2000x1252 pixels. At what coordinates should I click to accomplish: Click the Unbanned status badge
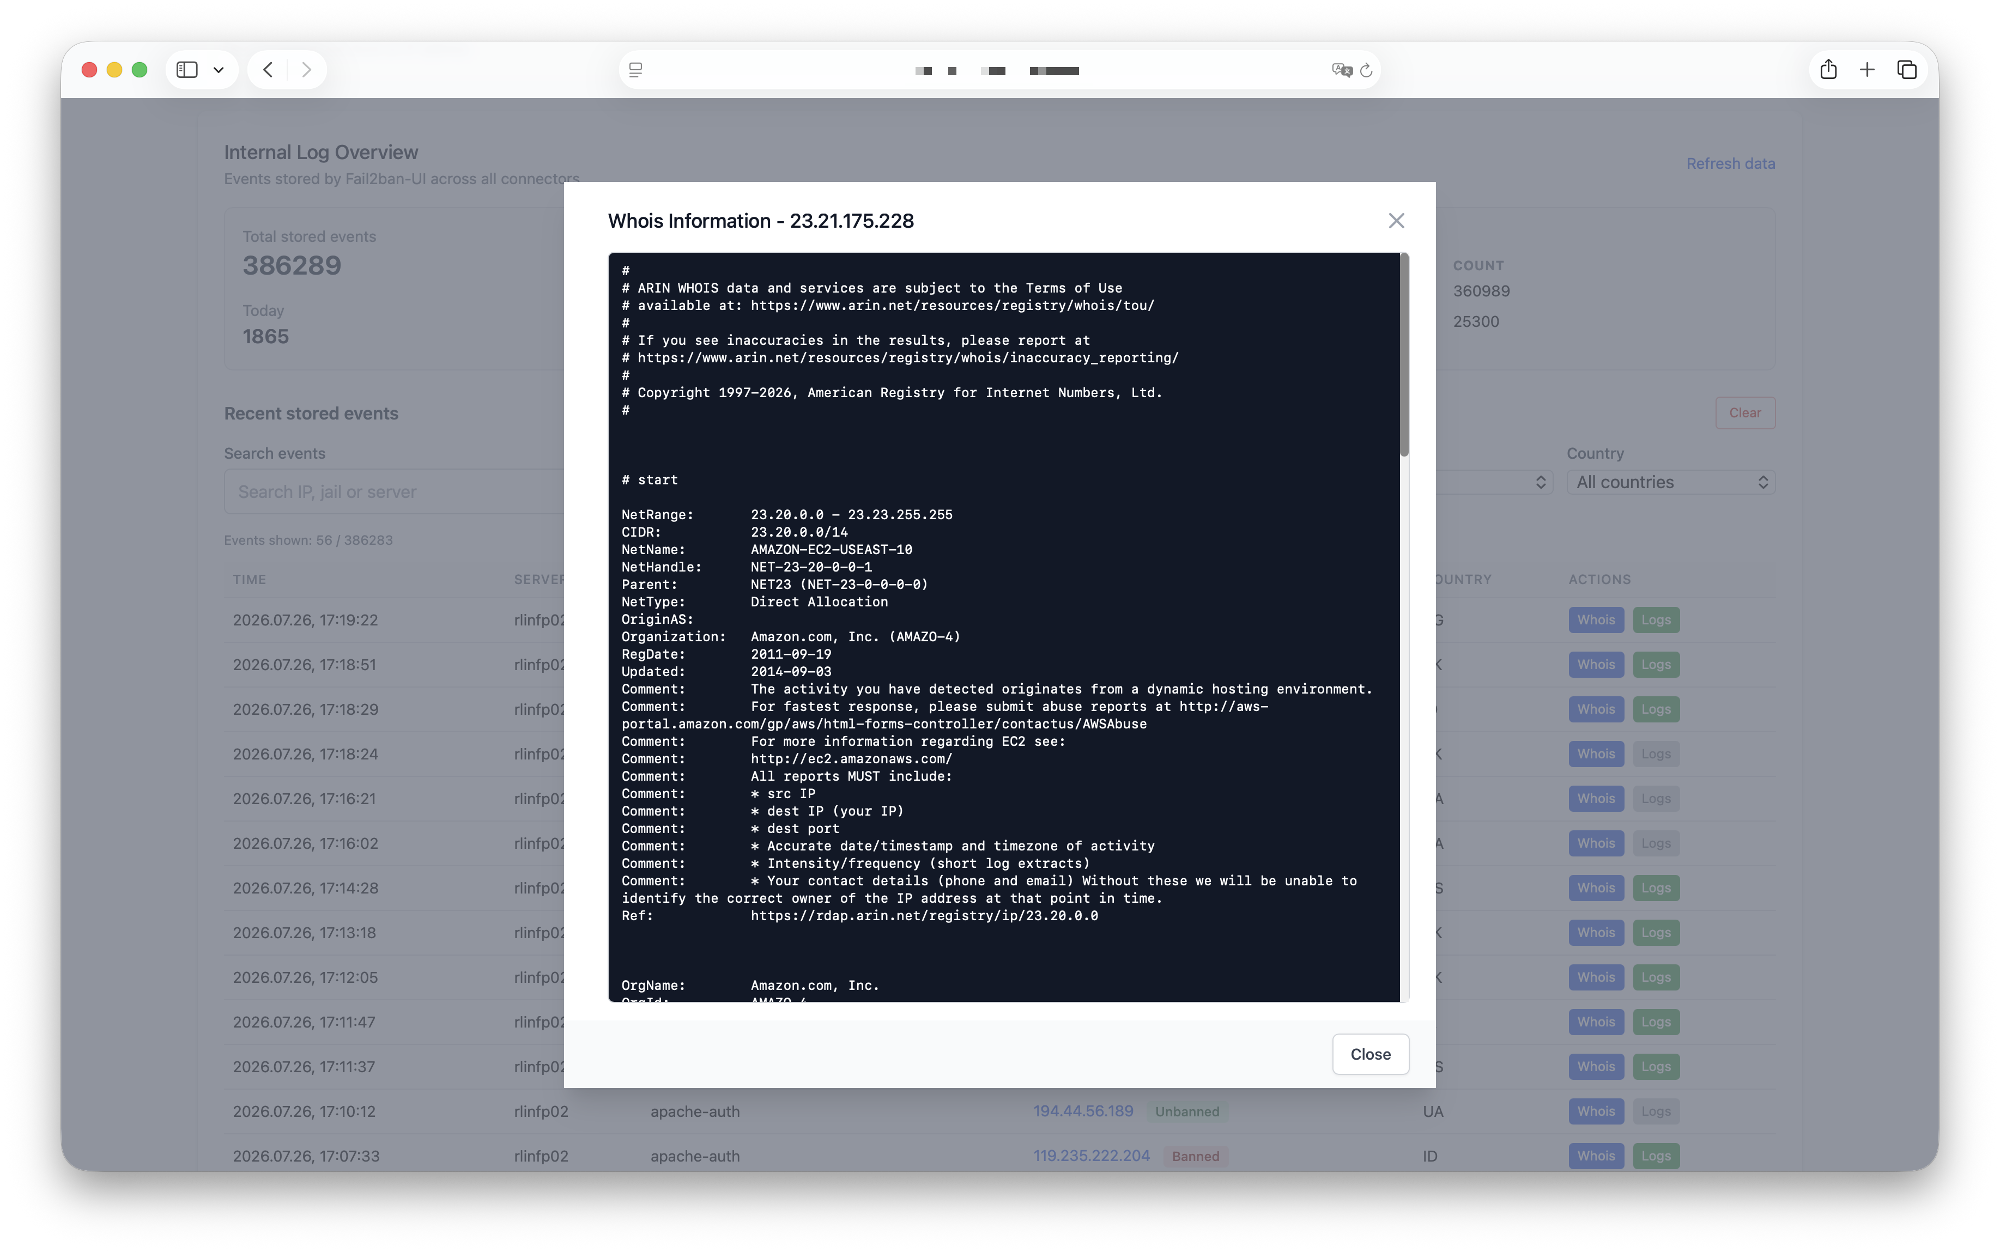tap(1187, 1111)
